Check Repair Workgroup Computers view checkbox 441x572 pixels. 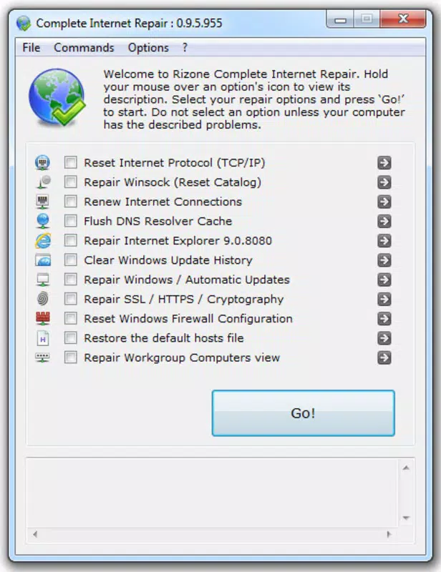click(70, 357)
